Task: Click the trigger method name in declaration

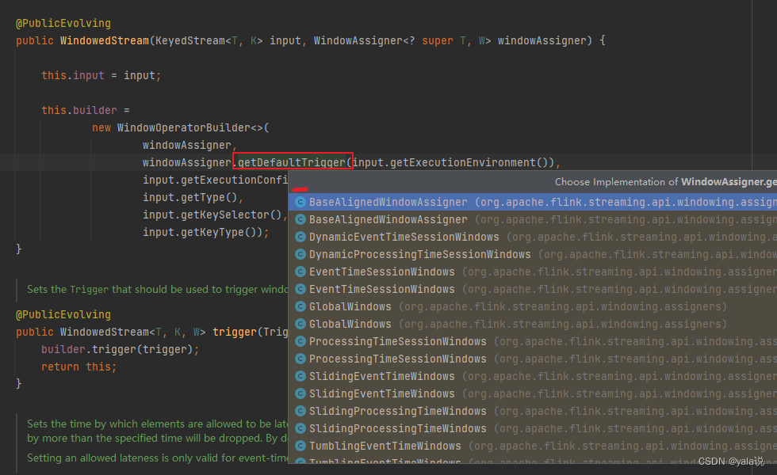Action: (235, 332)
